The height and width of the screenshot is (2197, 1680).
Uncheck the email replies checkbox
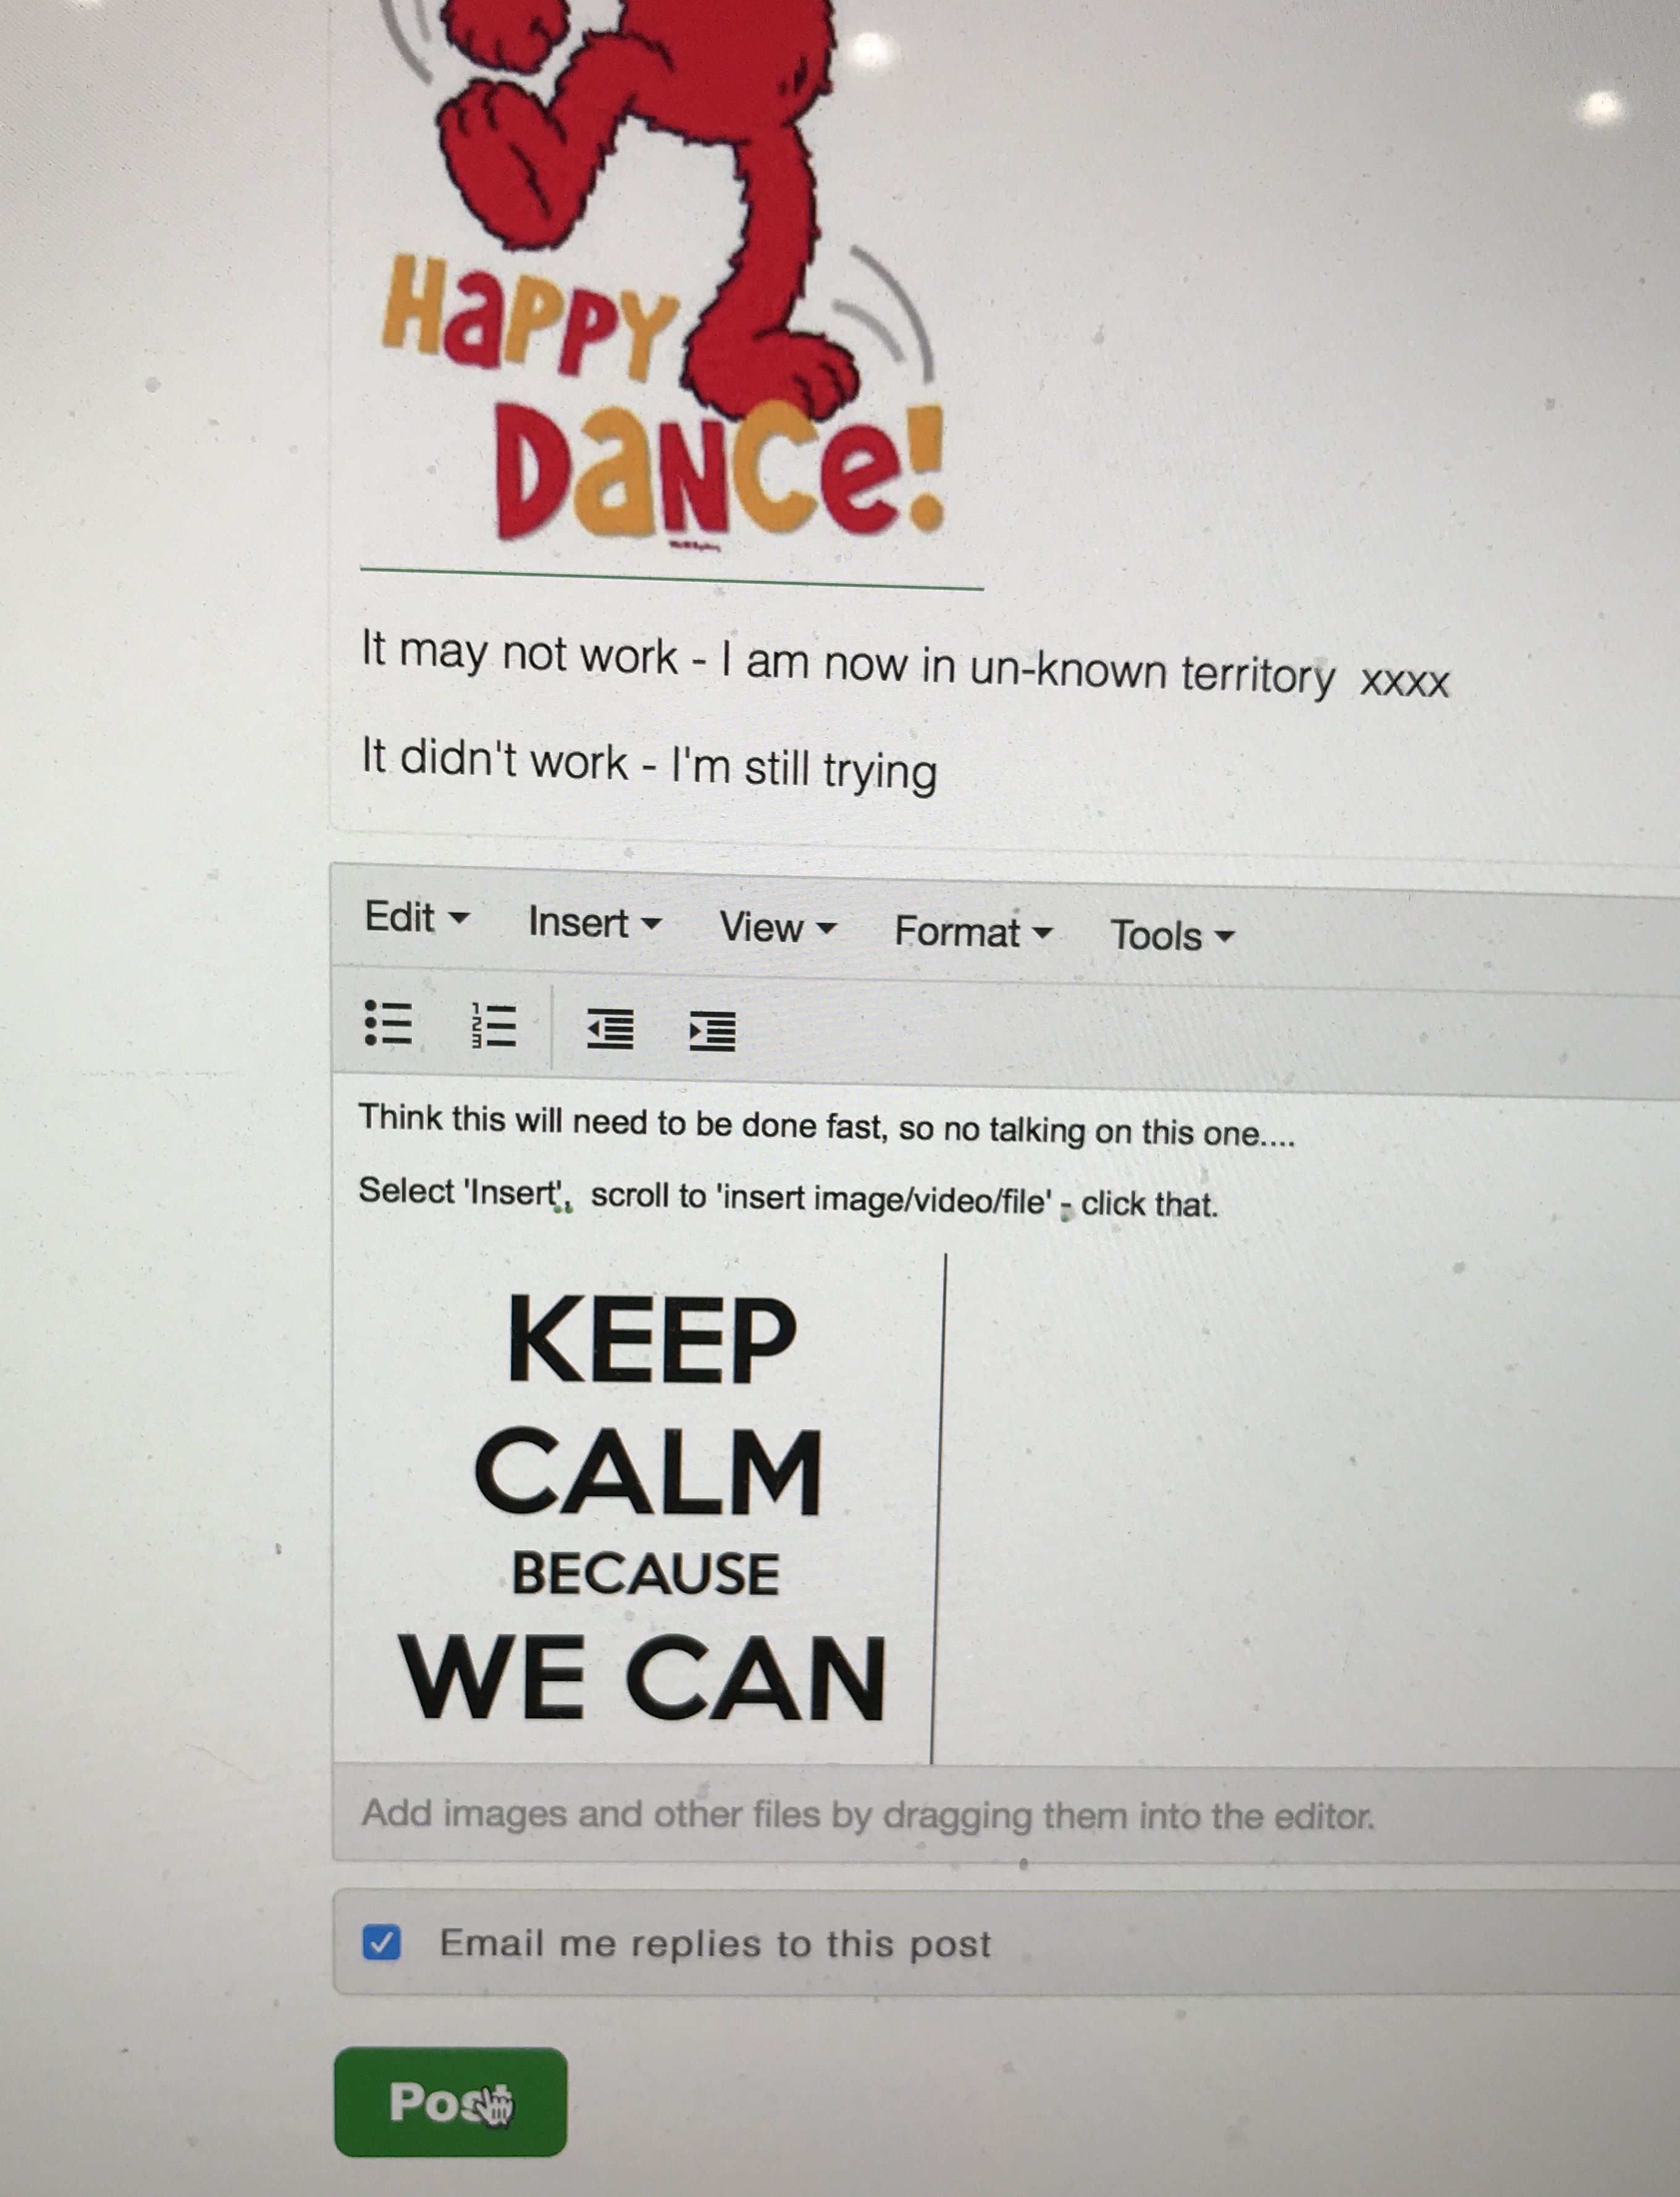[x=381, y=1942]
